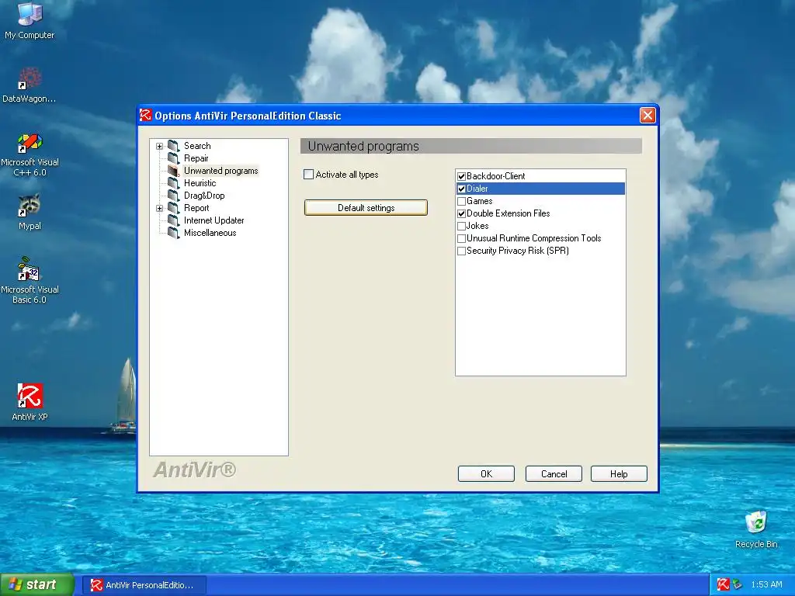Click the book icon next to Heuristic
795x596 pixels.
(173, 183)
